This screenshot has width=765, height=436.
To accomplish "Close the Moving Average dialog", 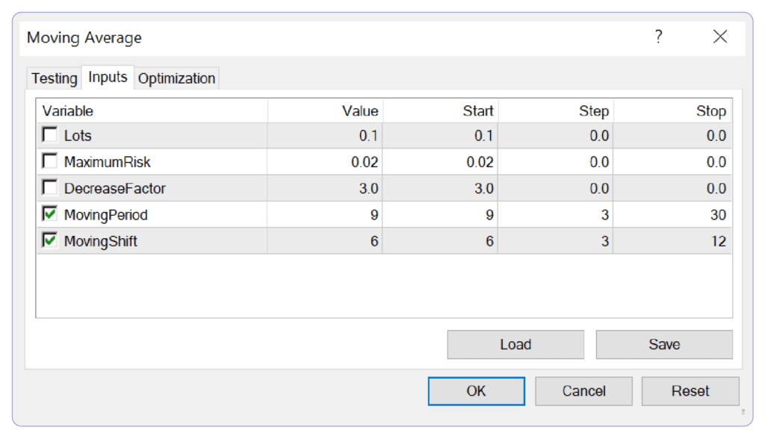I will point(720,37).
